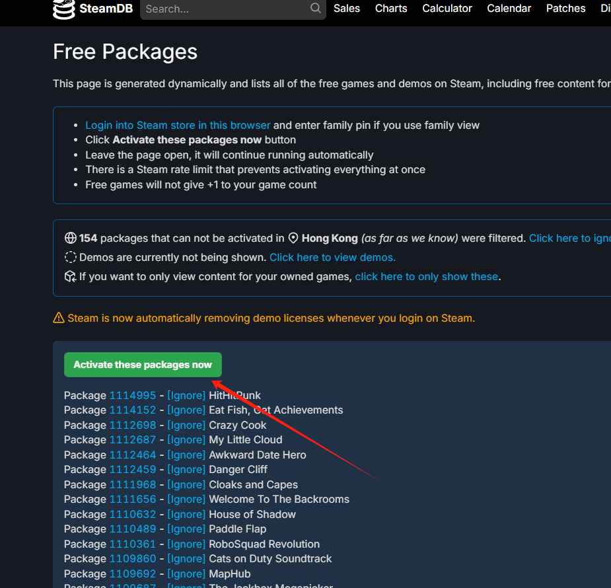This screenshot has width=611, height=588.
Task: Open package 1109860 link
Action: click(x=133, y=559)
